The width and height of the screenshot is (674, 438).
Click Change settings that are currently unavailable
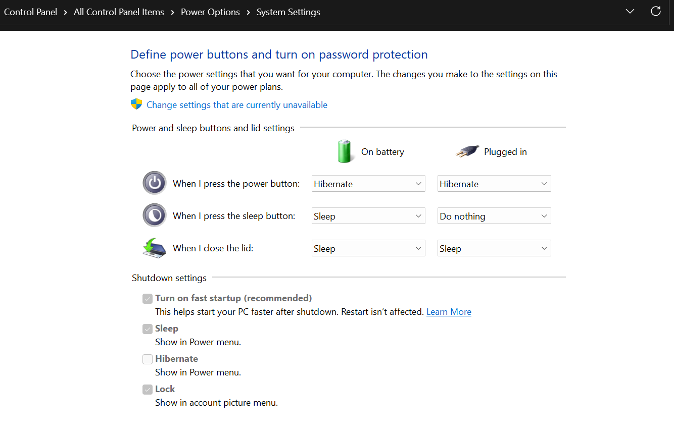[x=236, y=105]
